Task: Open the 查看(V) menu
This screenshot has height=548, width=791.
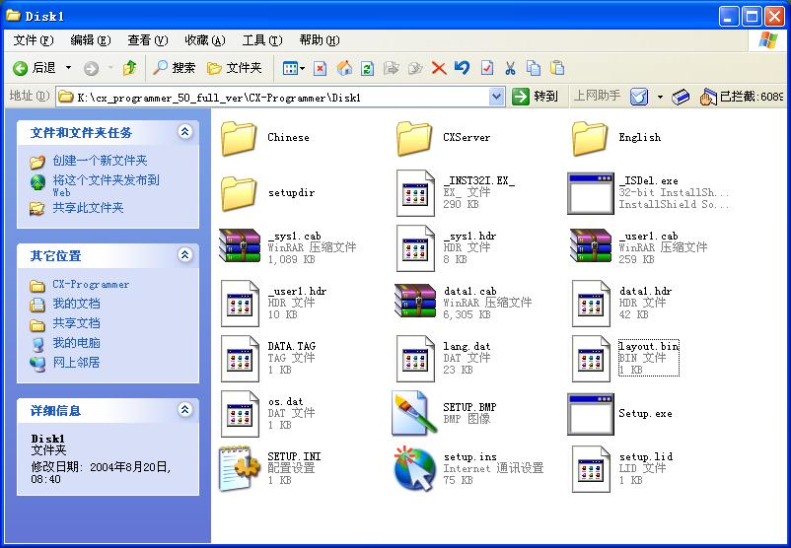Action: click(147, 40)
